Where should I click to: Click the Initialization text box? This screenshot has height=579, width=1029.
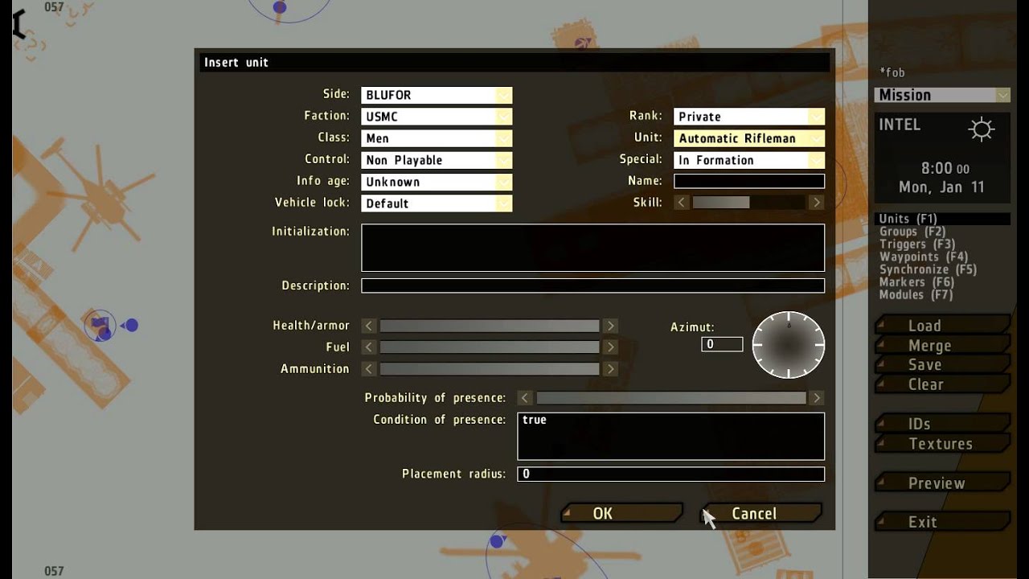click(592, 248)
